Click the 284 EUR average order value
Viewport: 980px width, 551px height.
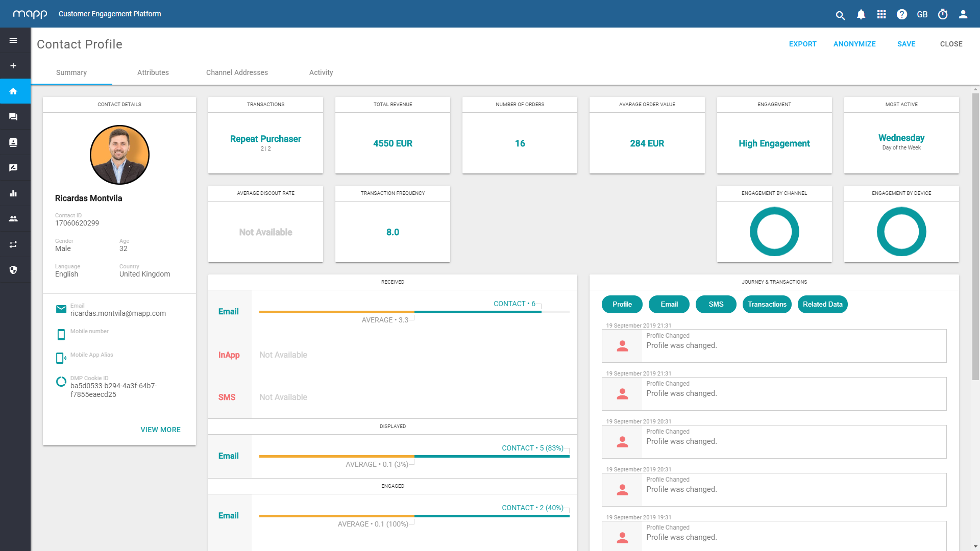[647, 143]
